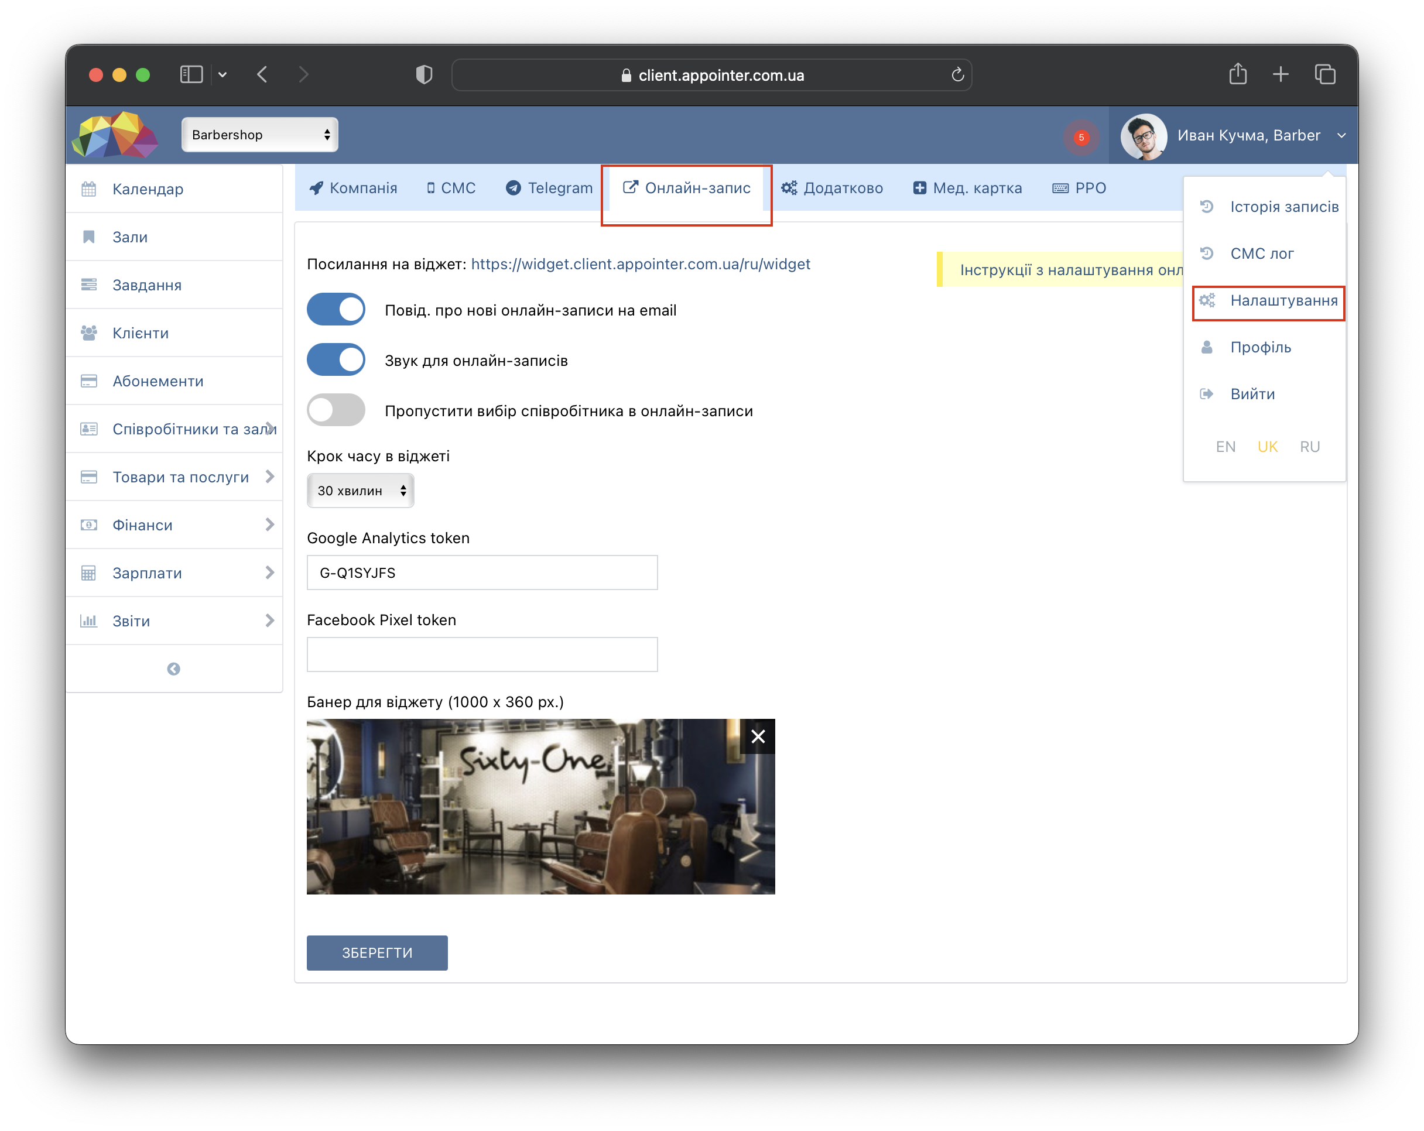Open the Barbershop company dropdown
1424x1131 pixels.
pos(259,135)
